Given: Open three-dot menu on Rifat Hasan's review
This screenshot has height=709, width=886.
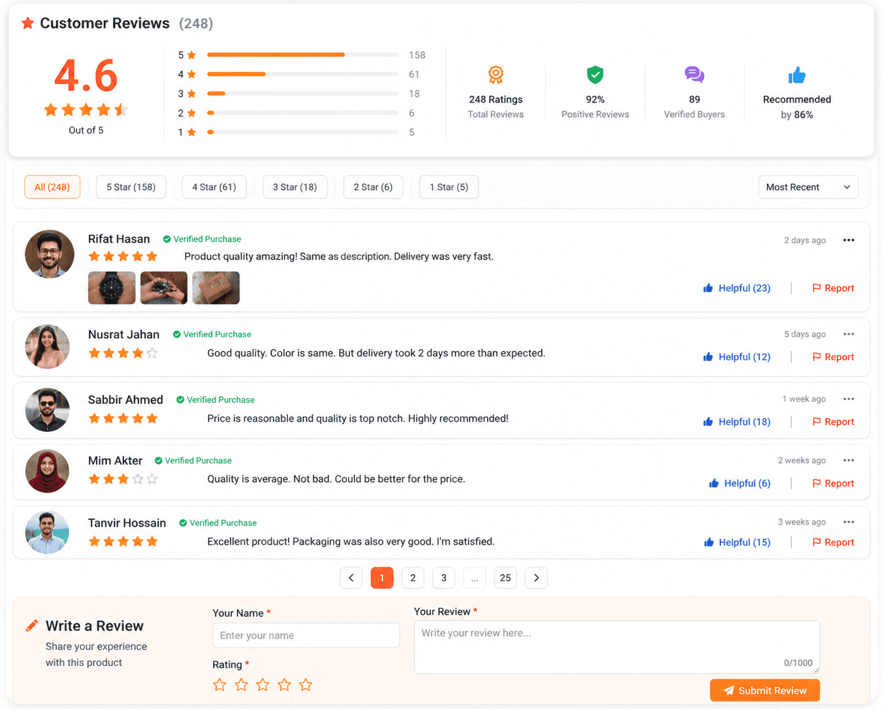Looking at the screenshot, I should click(x=849, y=240).
